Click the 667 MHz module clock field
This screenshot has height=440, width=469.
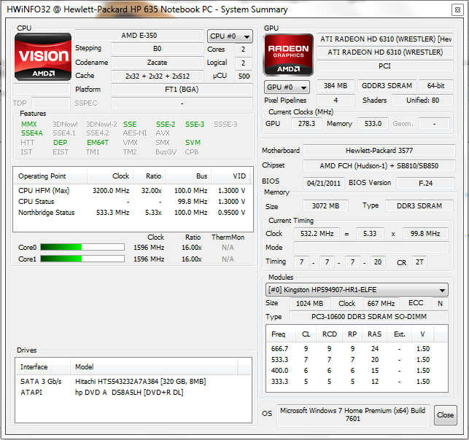click(x=381, y=304)
